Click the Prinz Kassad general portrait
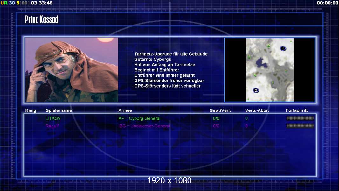339x191 pixels. tap(72, 70)
